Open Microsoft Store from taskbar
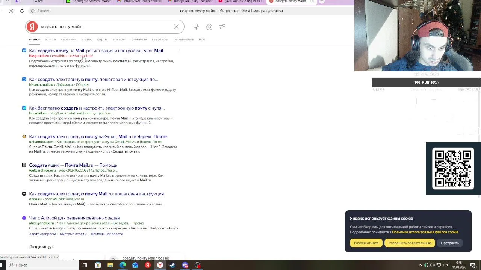 point(98,265)
